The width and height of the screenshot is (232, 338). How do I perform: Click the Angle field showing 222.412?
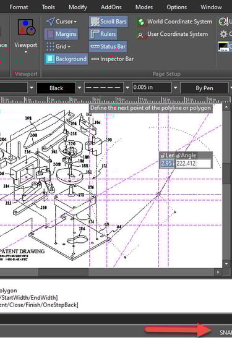(194, 163)
